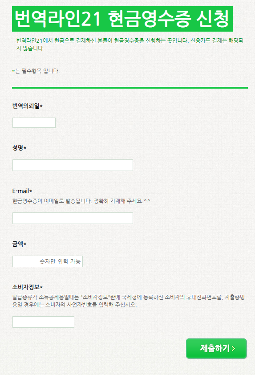Focus the 성명 name input field
Image resolution: width=255 pixels, height=375 pixels.
(73, 165)
